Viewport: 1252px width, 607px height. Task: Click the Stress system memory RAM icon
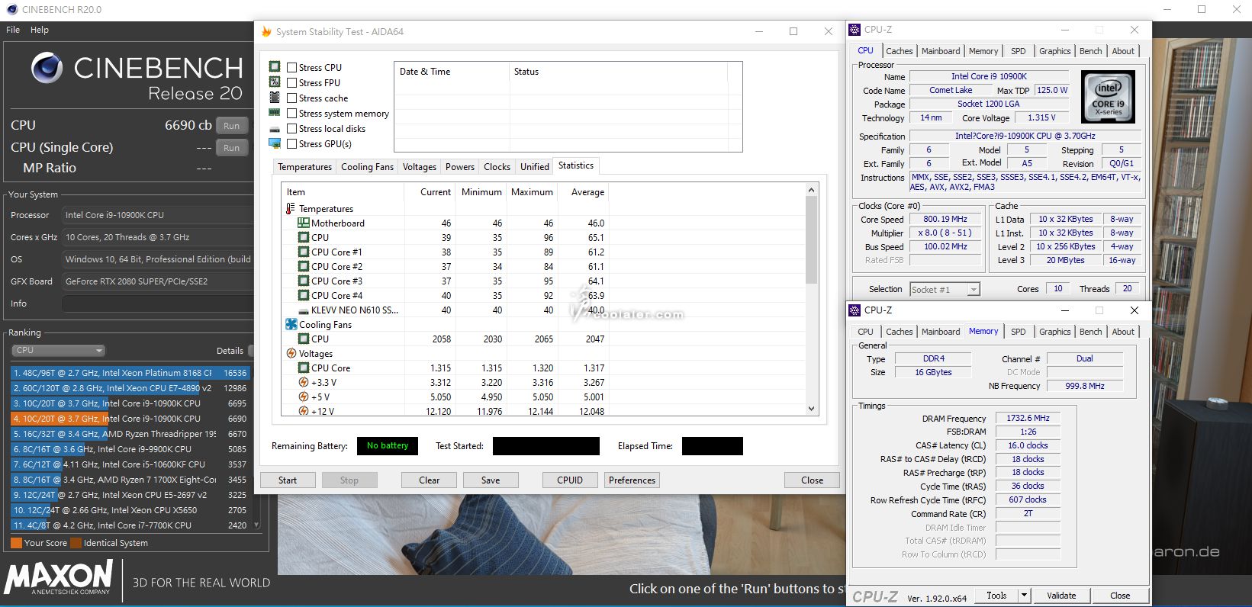[x=275, y=113]
